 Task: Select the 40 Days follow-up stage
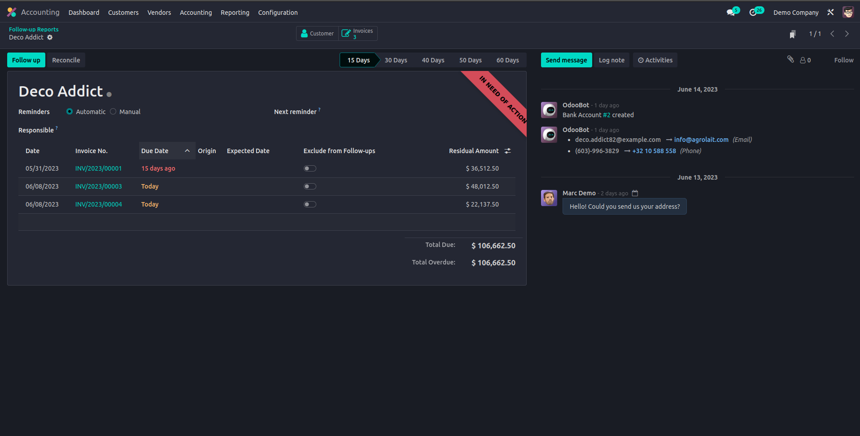click(x=433, y=60)
